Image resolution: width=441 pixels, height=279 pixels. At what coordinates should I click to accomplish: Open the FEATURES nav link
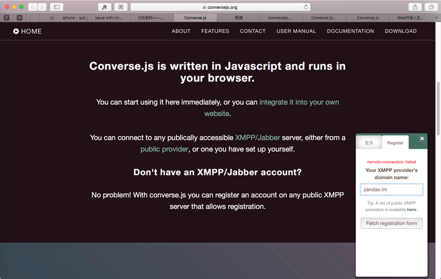click(215, 31)
